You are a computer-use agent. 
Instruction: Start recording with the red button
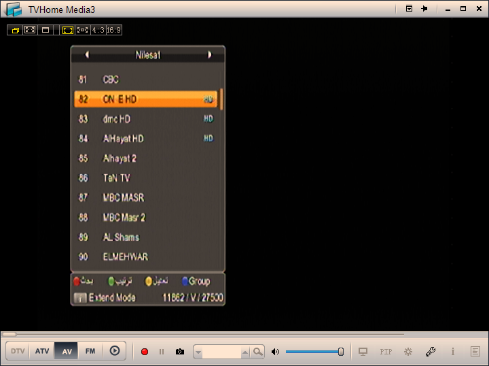click(x=145, y=352)
